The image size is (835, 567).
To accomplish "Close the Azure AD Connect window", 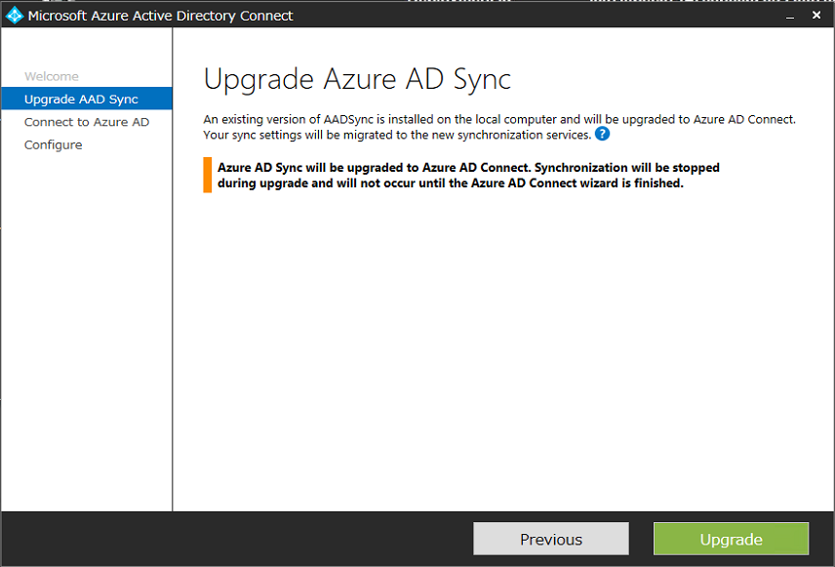I will click(816, 16).
